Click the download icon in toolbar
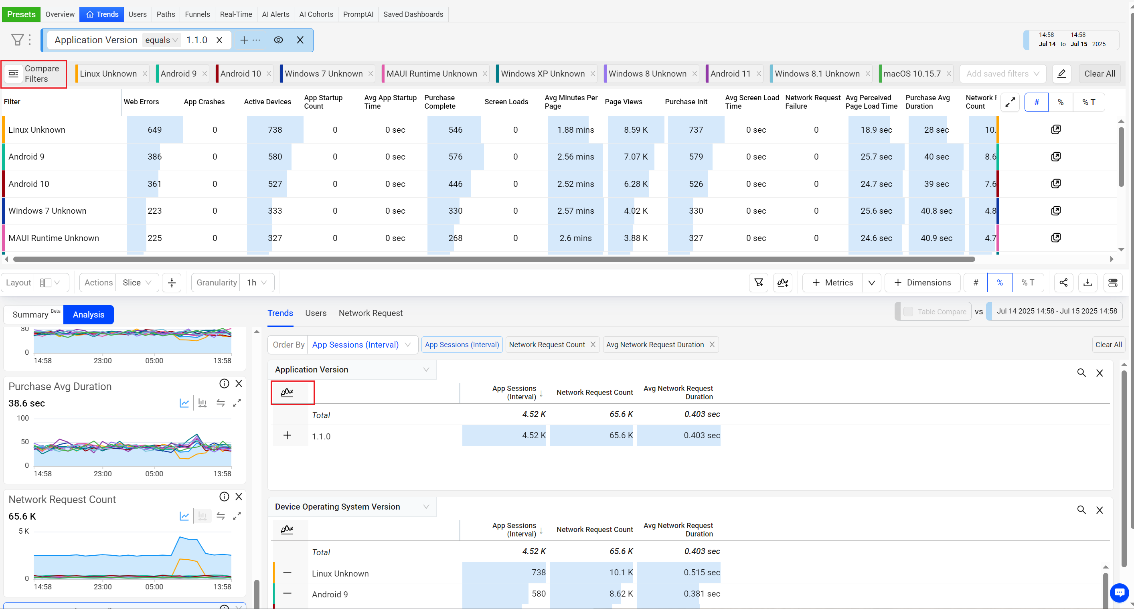 pos(1087,283)
